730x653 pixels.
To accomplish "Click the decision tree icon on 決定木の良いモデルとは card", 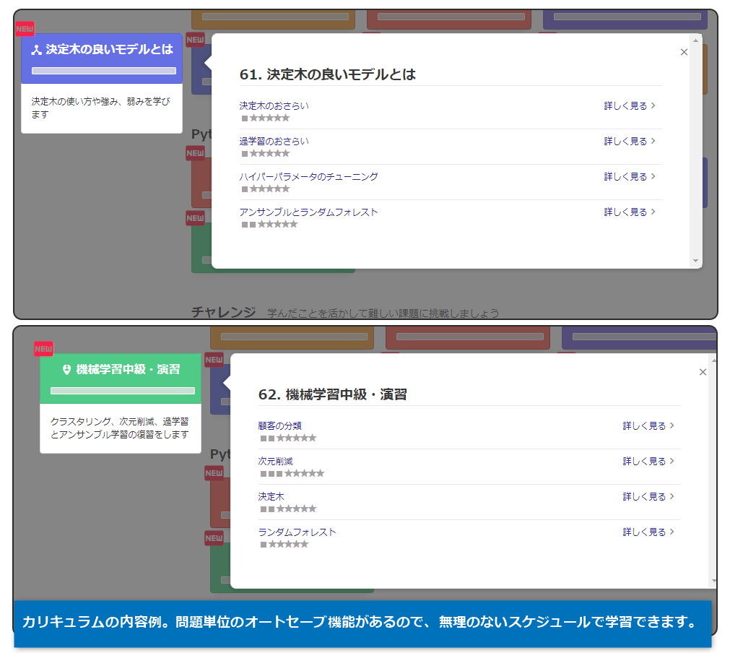I will [x=37, y=50].
